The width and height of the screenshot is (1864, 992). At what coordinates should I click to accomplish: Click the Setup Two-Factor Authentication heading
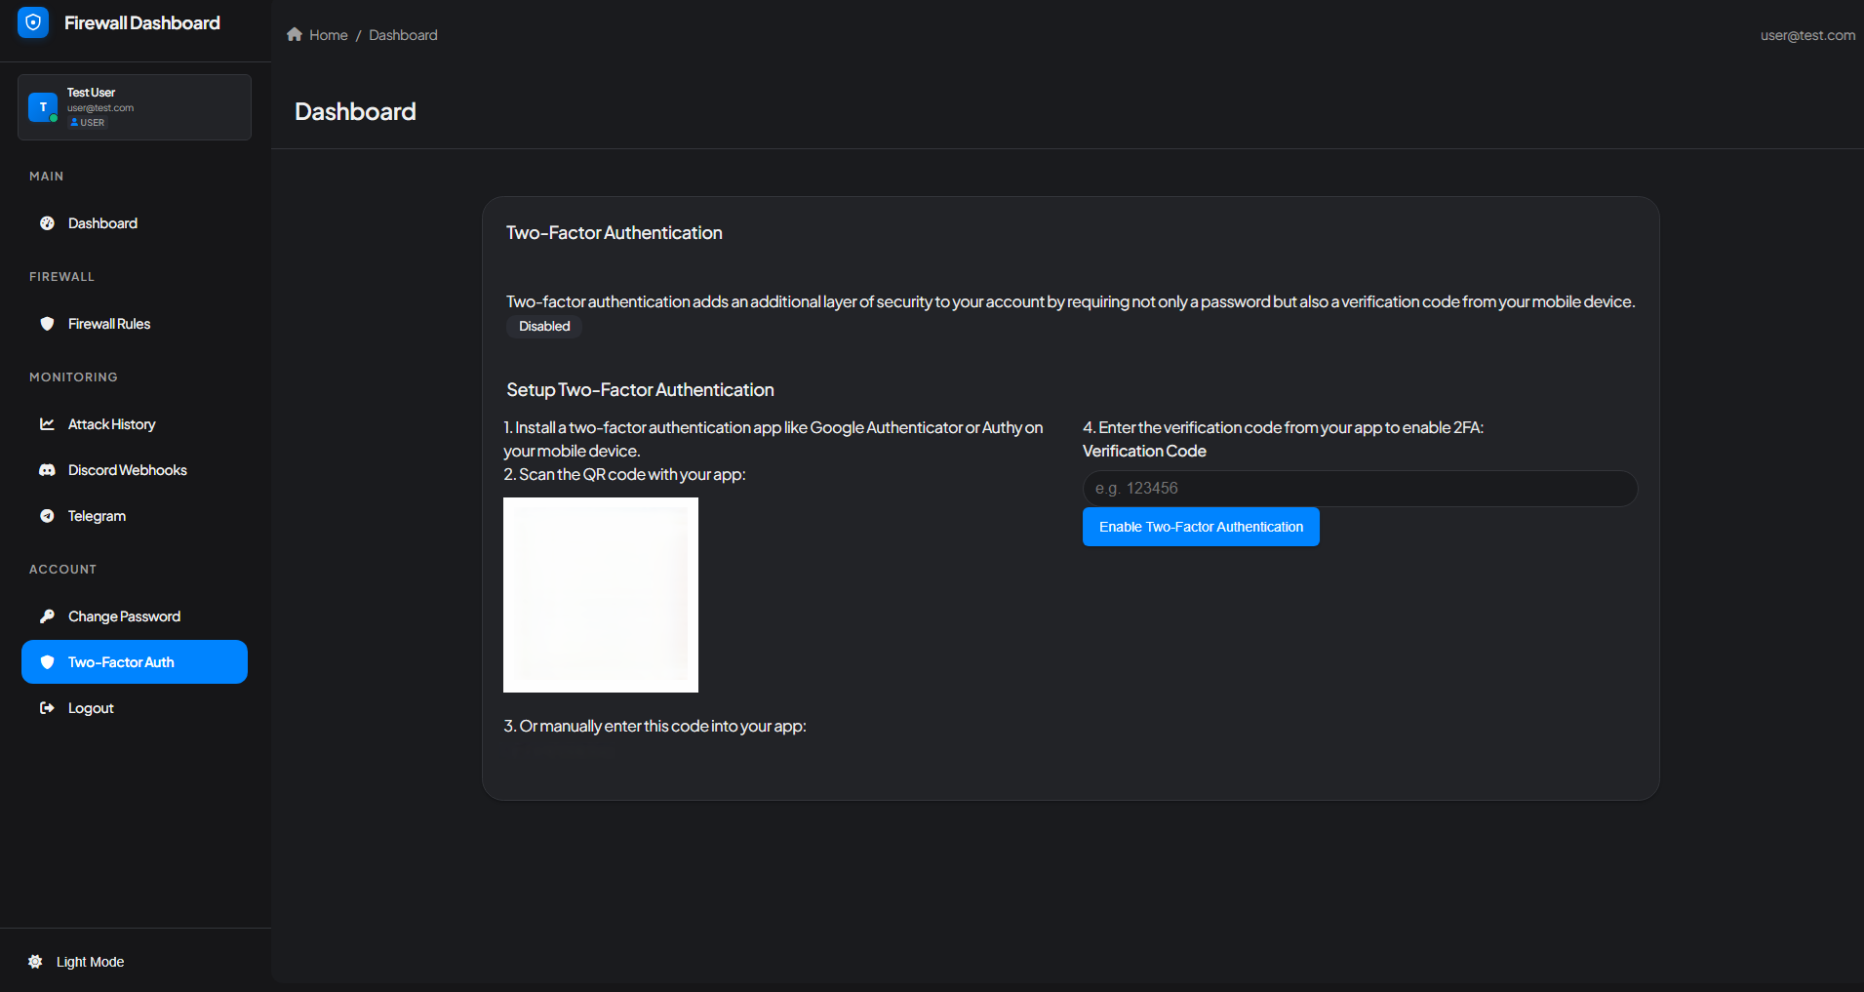[x=640, y=390]
